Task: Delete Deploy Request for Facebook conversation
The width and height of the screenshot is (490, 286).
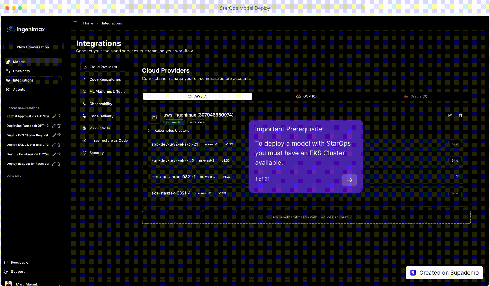Action: click(59, 164)
